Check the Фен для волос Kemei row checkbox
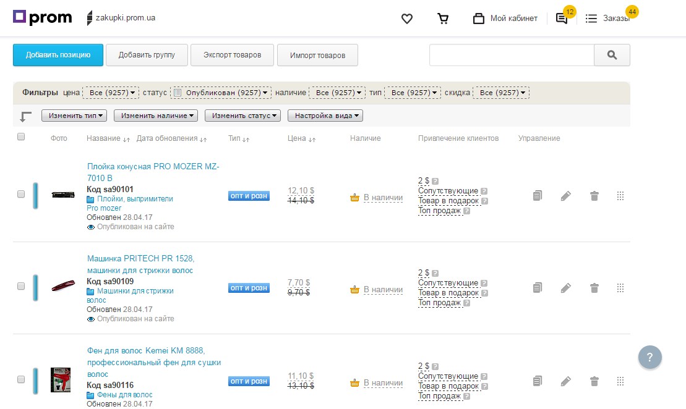 (21, 379)
